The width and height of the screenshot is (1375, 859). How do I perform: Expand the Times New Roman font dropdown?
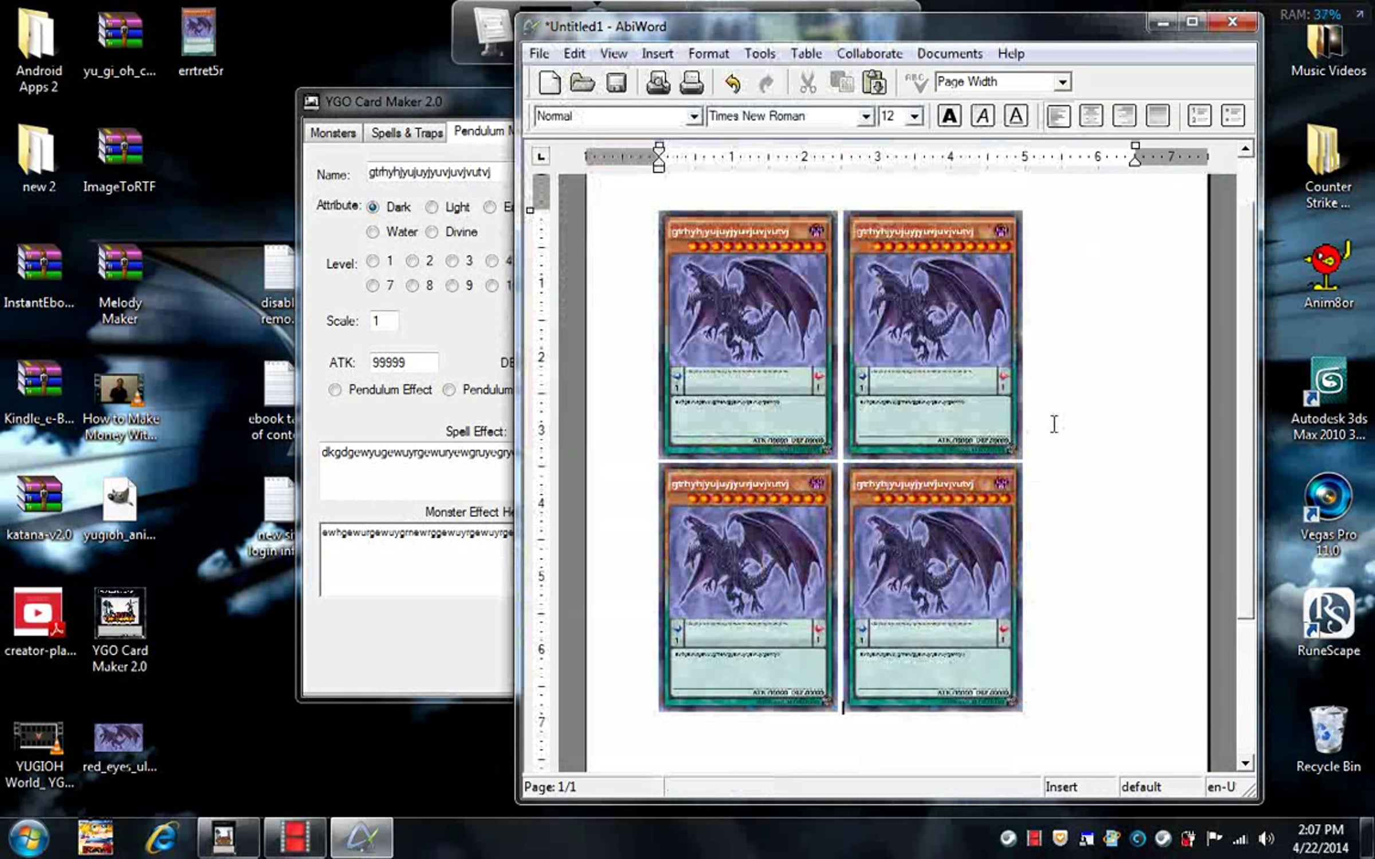[866, 116]
